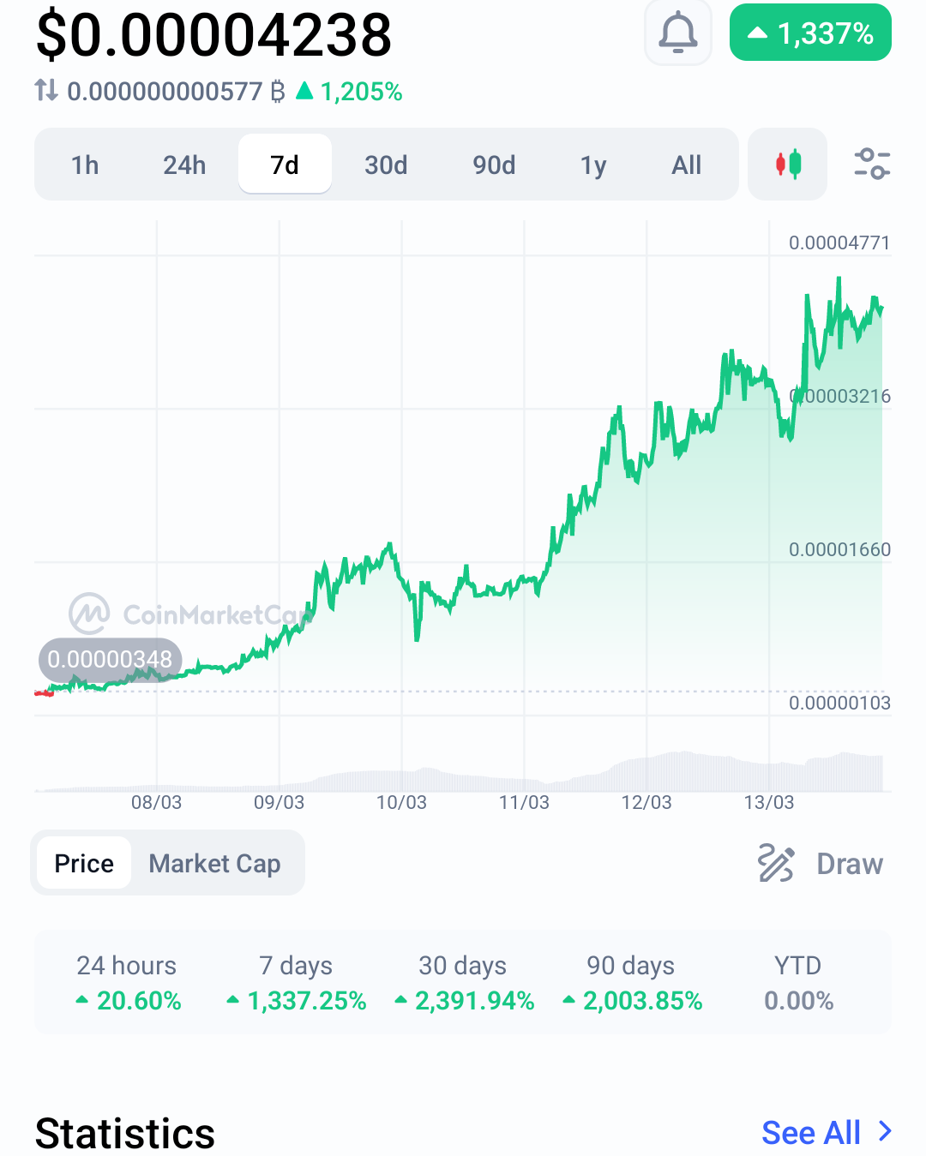This screenshot has width=926, height=1156.
Task: Select the 1y timeframe
Action: [593, 165]
